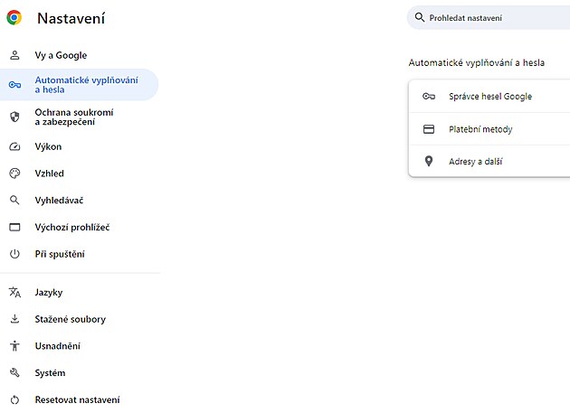Click the wrench icon beside Systém

click(14, 373)
